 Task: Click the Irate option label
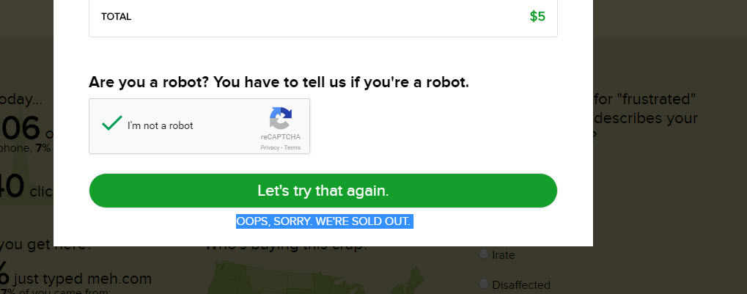pyautogui.click(x=504, y=255)
